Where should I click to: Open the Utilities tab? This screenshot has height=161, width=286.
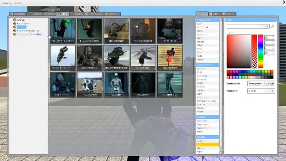(x=215, y=14)
